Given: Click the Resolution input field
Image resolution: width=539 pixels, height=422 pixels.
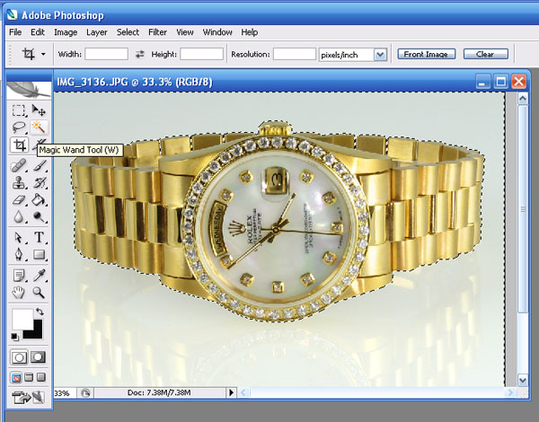Looking at the screenshot, I should pyautogui.click(x=295, y=54).
